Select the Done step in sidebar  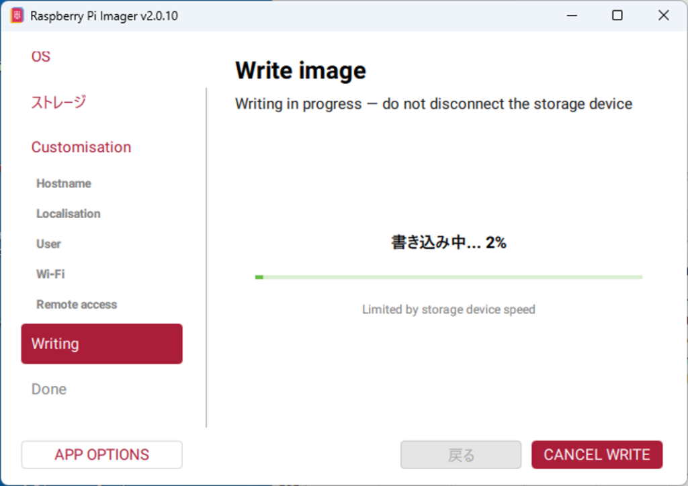(x=49, y=389)
